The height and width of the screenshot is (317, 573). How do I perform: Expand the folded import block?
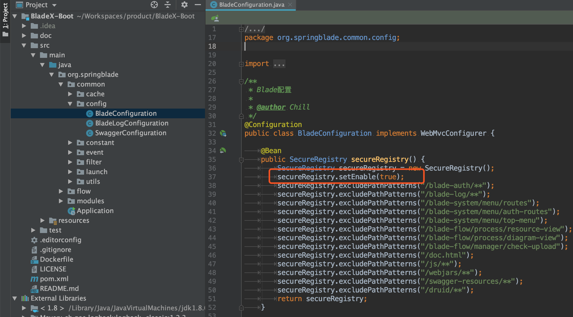[x=241, y=64]
